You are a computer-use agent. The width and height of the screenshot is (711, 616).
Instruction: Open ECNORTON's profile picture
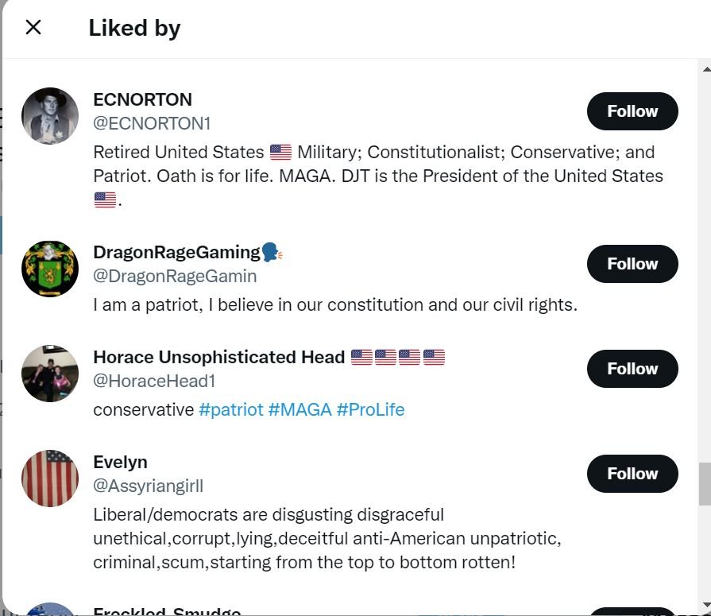[50, 116]
